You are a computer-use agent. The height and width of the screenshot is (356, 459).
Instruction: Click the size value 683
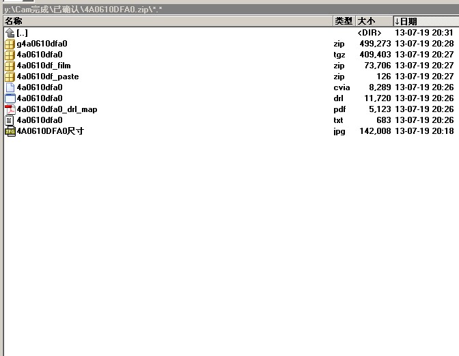click(384, 120)
